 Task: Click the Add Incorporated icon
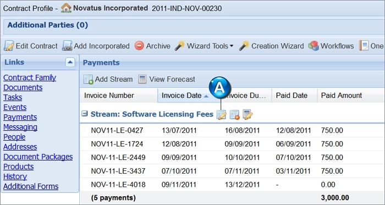point(67,46)
